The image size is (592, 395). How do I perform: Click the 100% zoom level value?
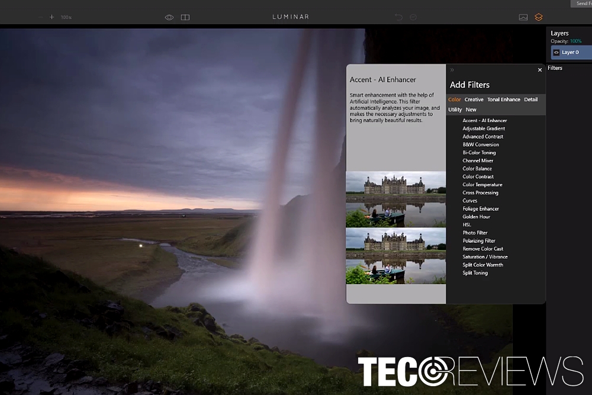point(66,17)
